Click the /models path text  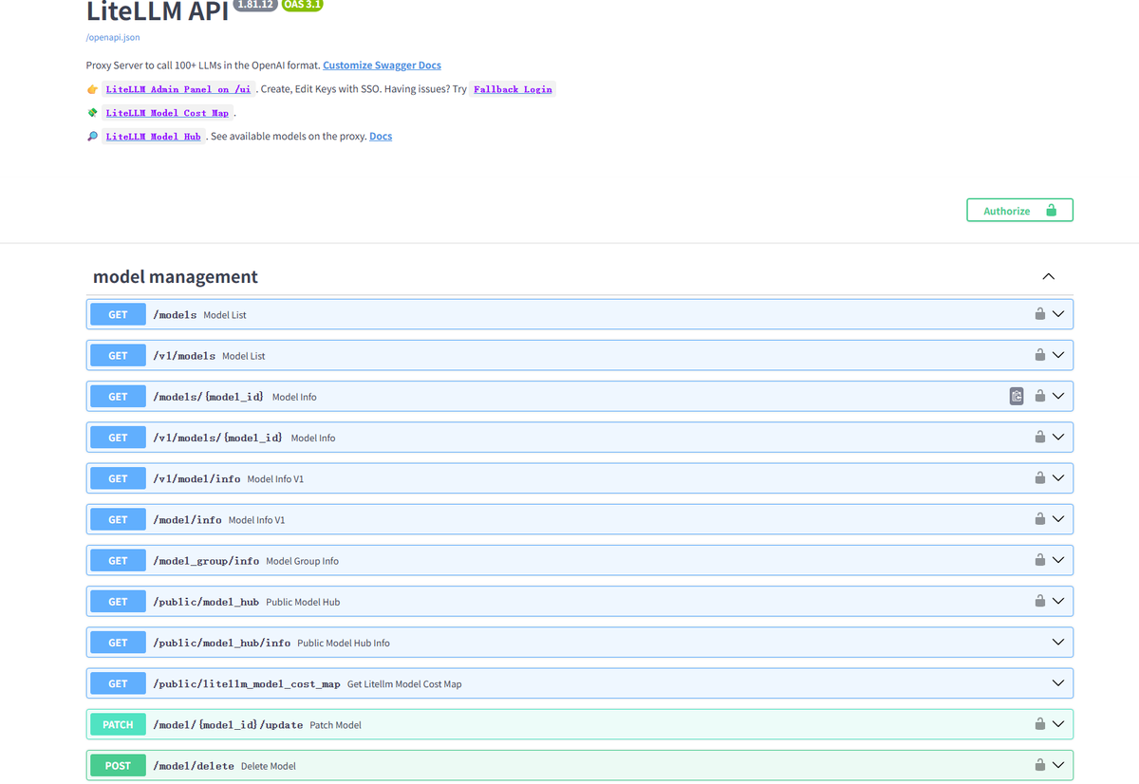click(x=175, y=314)
